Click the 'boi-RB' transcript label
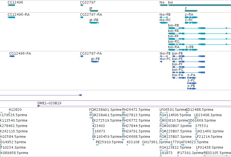231x157 pixels. click(x=173, y=25)
